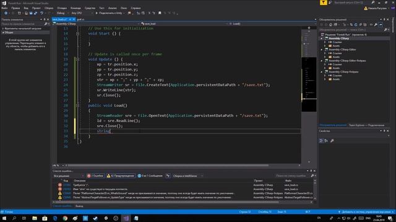
Task: Select the Forestt Run solution node
Action: click(x=345, y=35)
